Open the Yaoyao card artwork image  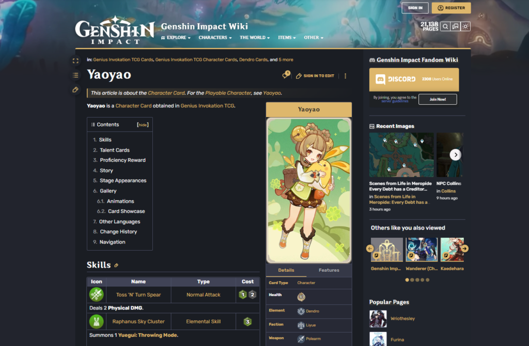[x=309, y=190]
